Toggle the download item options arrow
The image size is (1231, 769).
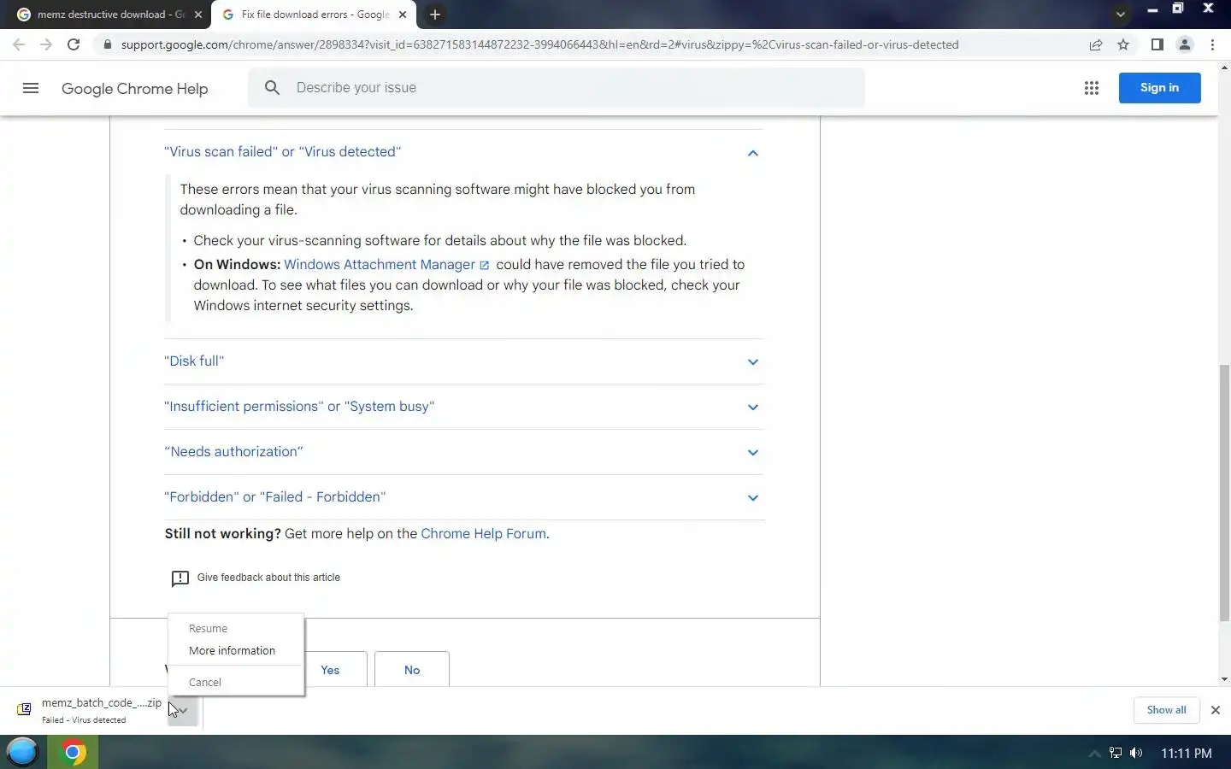183,711
